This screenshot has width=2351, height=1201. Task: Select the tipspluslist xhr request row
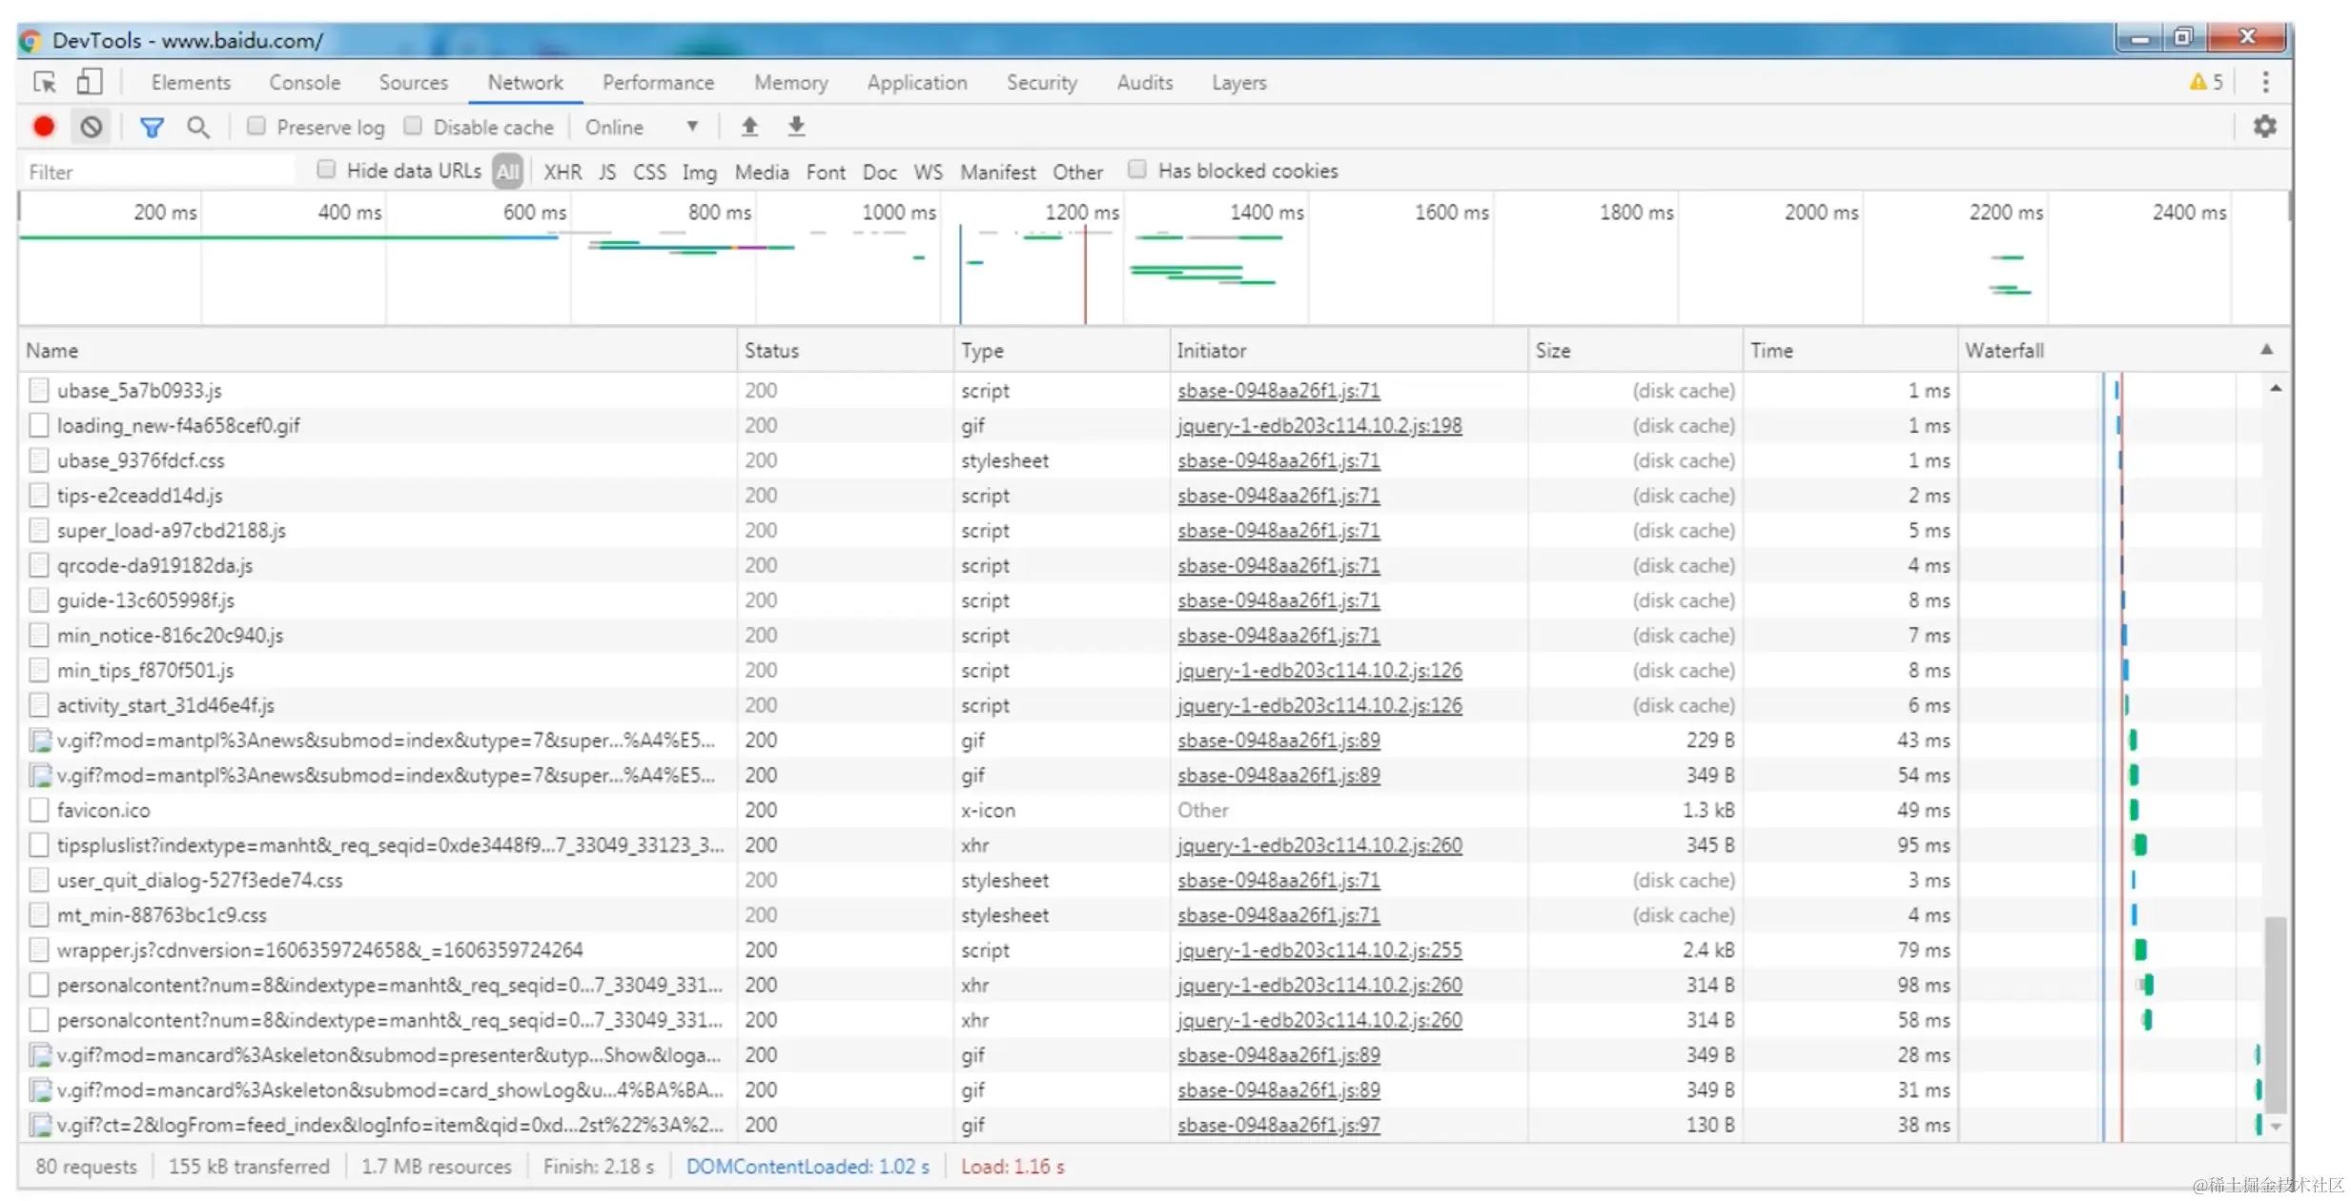pyautogui.click(x=1141, y=845)
